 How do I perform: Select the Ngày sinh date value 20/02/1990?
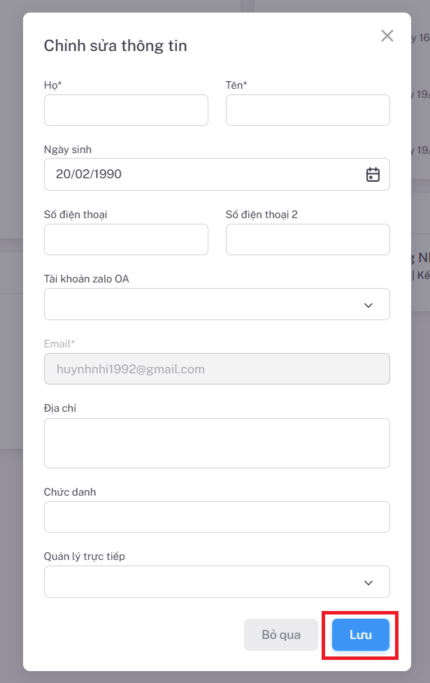(89, 175)
